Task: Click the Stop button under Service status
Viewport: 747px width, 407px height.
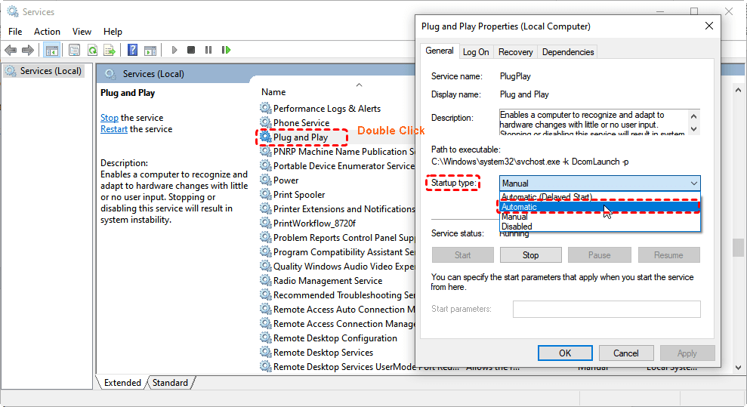Action: click(530, 255)
